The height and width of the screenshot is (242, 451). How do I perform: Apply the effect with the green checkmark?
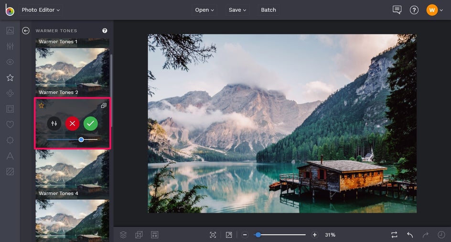(91, 124)
